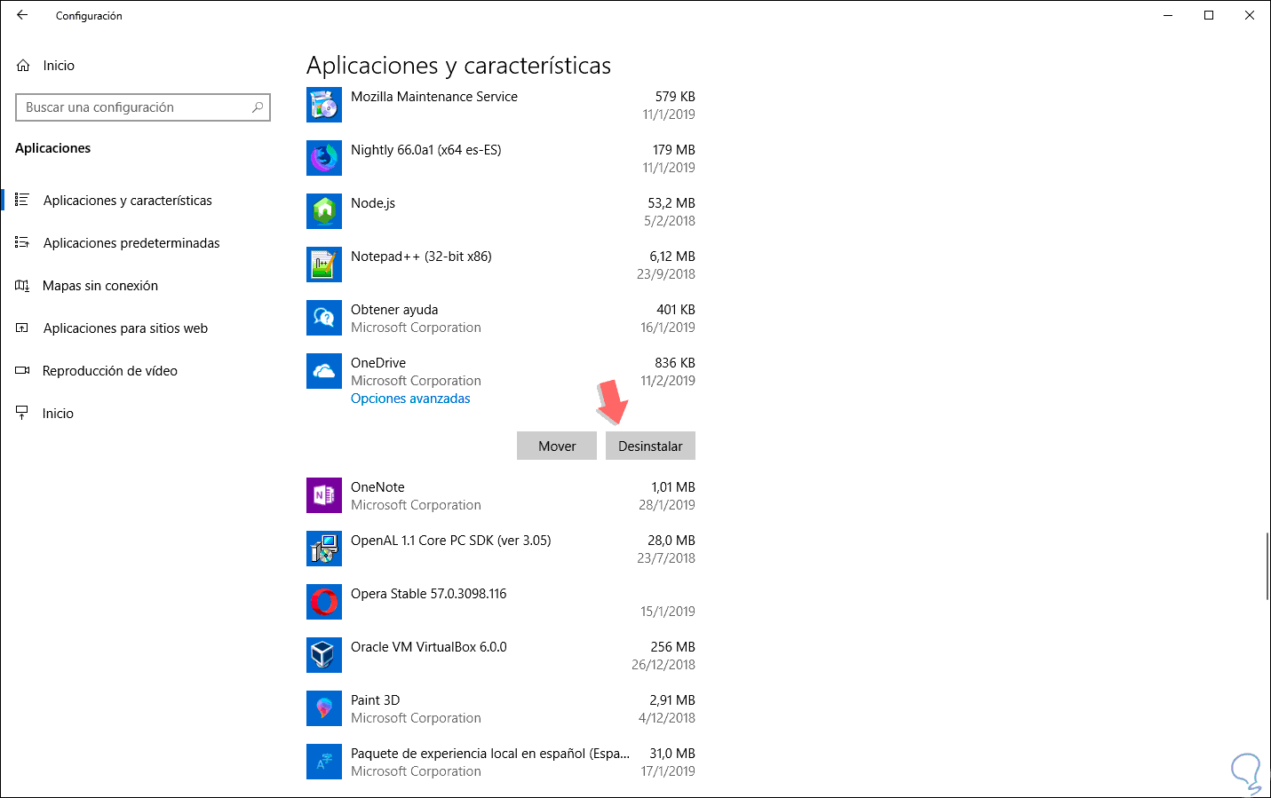Image resolution: width=1271 pixels, height=798 pixels.
Task: Click the Mover button for OneDrive
Action: pyautogui.click(x=557, y=446)
